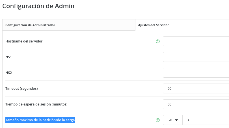Click the NS2 label text
The image size is (229, 128).
[x=8, y=73]
